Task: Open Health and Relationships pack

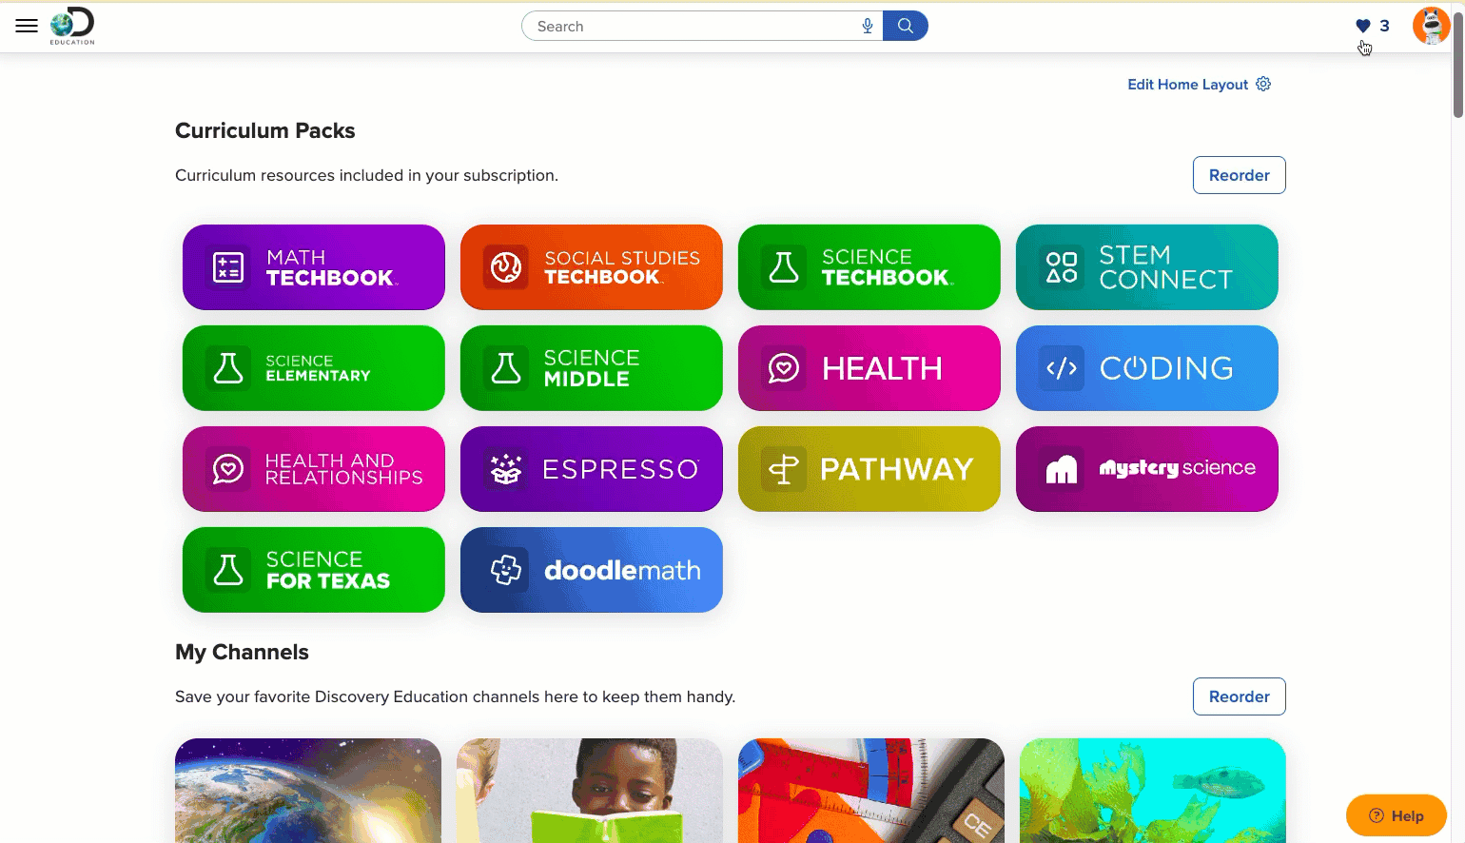Action: [314, 469]
